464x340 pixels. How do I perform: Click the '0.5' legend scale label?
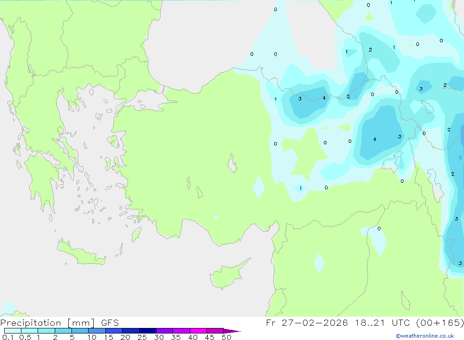(25, 337)
